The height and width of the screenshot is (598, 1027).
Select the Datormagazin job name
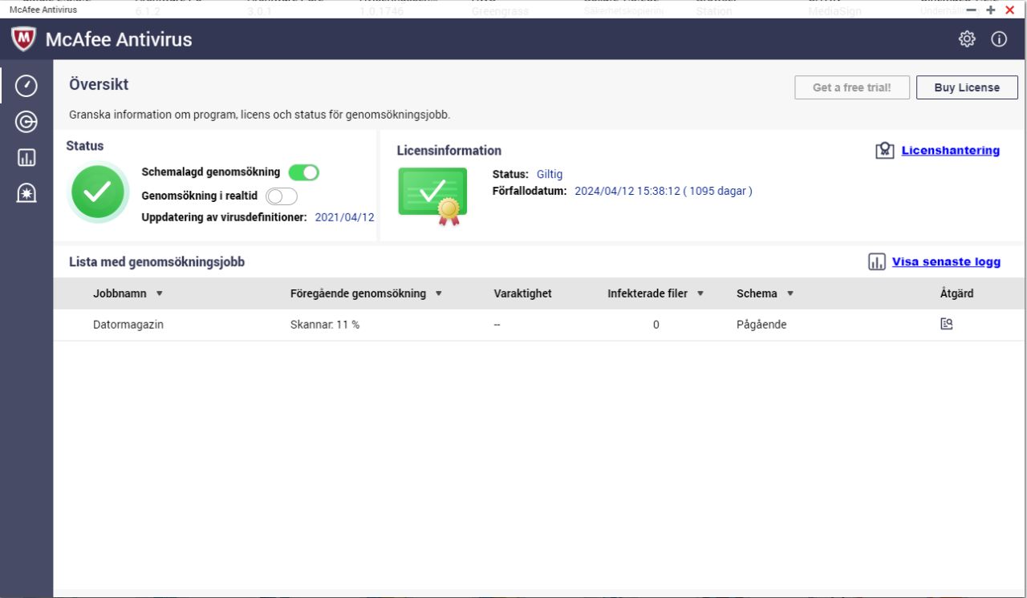pos(128,325)
